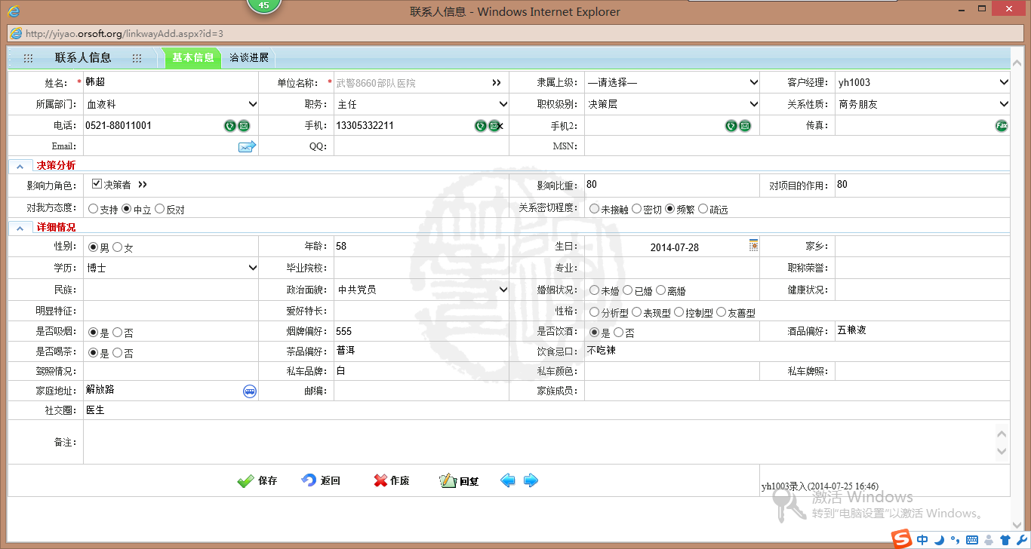
Task: Open the 客户经理 yh1003 dropdown
Action: [x=923, y=83]
